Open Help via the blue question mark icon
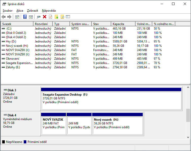The image size is (191, 151). [x=25, y=17]
